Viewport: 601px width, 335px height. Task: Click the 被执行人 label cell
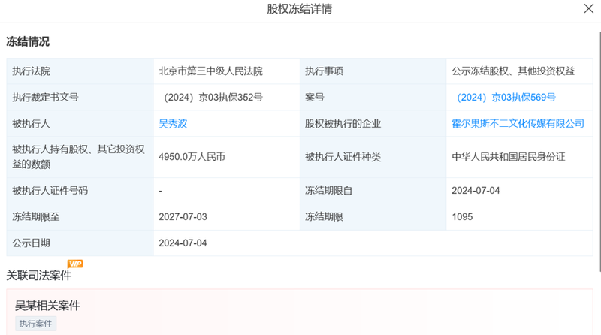[80, 124]
